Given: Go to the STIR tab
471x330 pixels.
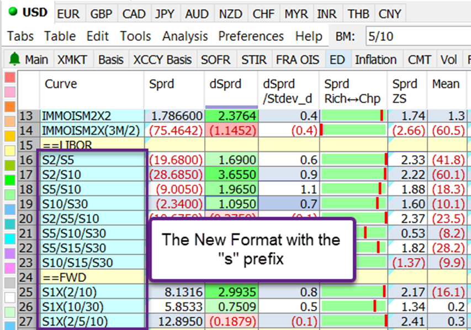Looking at the screenshot, I should [x=254, y=59].
